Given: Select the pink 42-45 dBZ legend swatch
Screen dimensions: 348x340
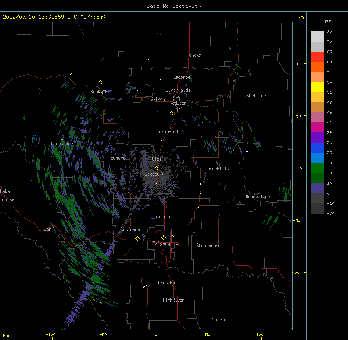Looking at the screenshot, I should (x=317, y=118).
